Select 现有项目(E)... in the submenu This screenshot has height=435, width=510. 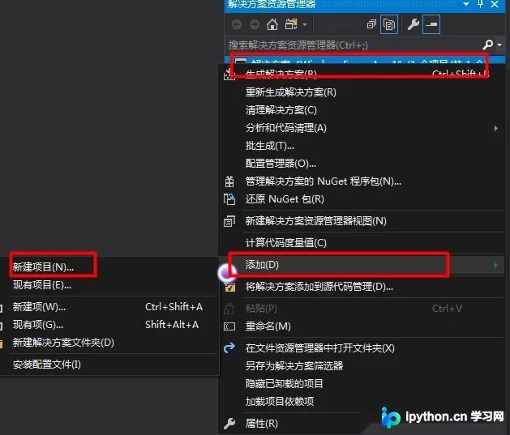(42, 285)
